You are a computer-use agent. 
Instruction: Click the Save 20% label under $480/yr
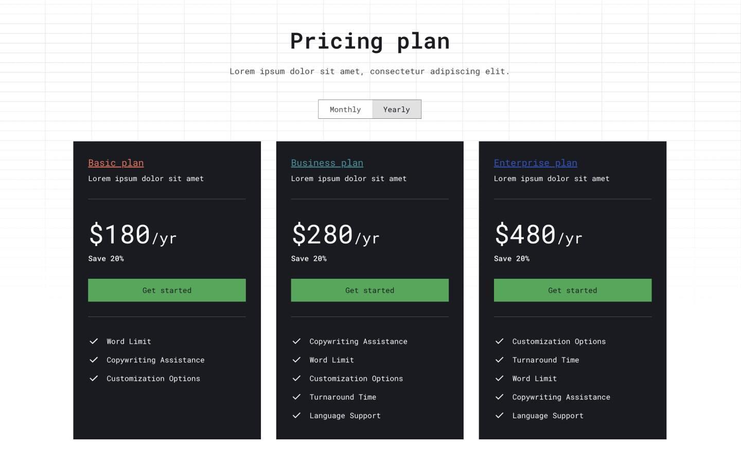click(x=511, y=258)
